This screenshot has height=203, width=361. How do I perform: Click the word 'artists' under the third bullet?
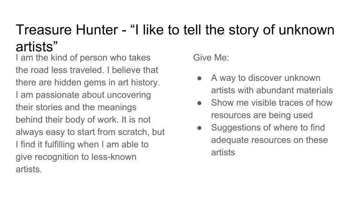(x=223, y=152)
